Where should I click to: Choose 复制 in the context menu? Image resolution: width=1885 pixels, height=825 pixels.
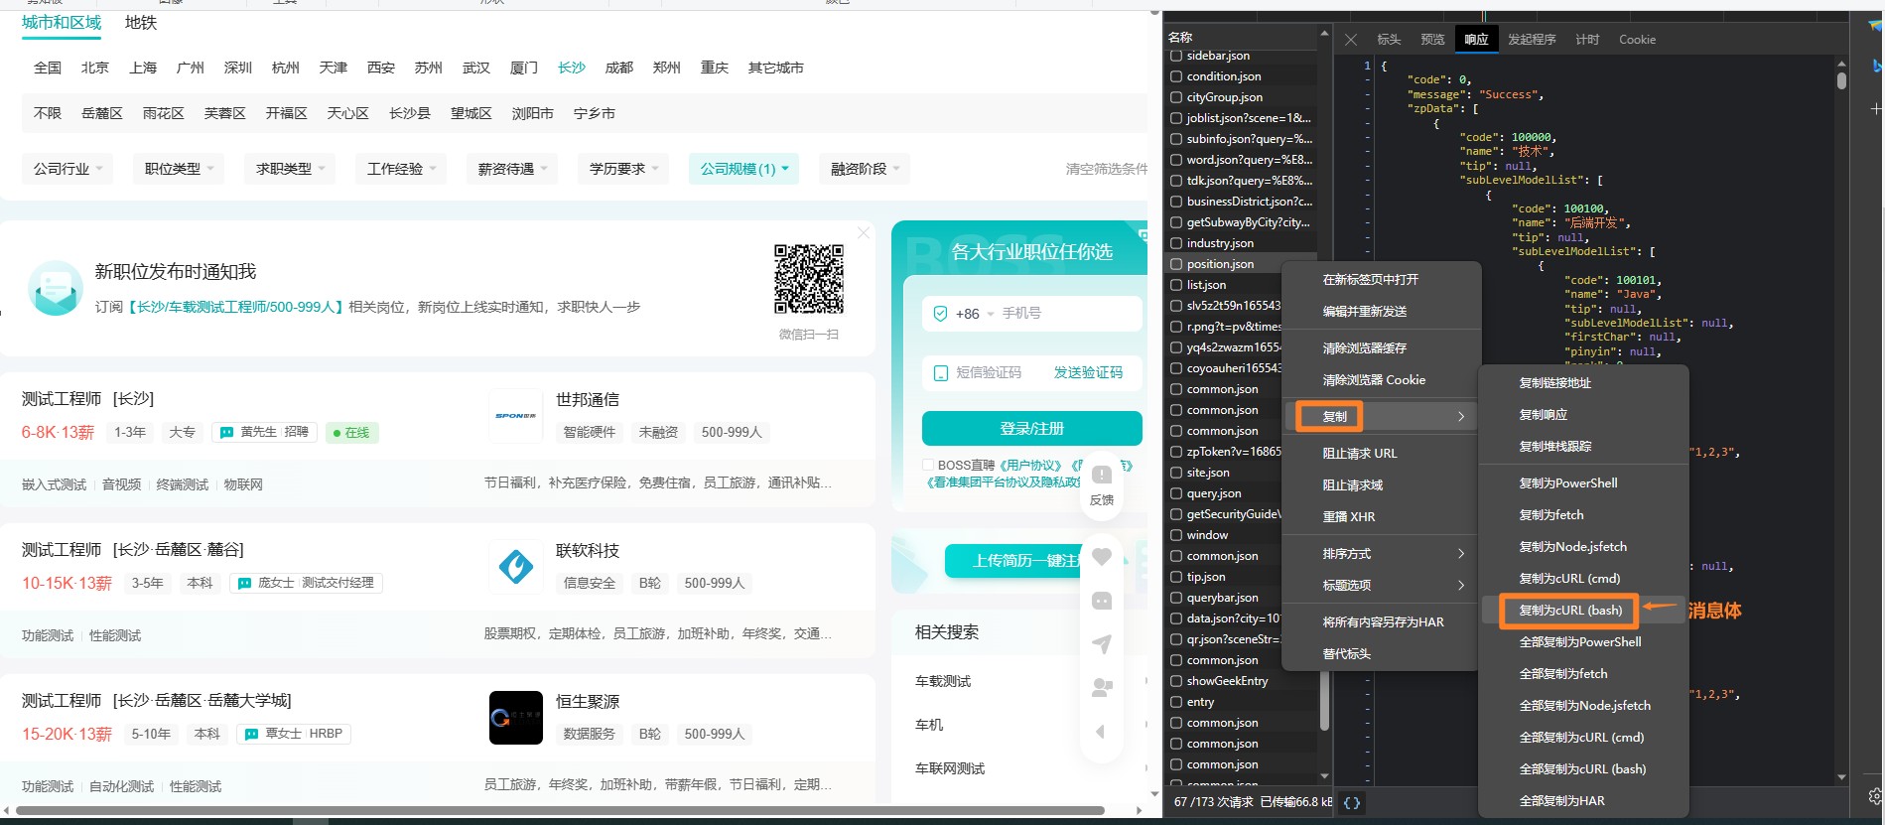pyautogui.click(x=1382, y=416)
